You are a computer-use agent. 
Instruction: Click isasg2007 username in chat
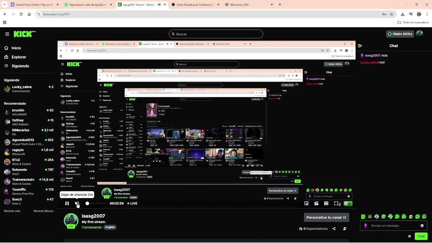click(373, 55)
